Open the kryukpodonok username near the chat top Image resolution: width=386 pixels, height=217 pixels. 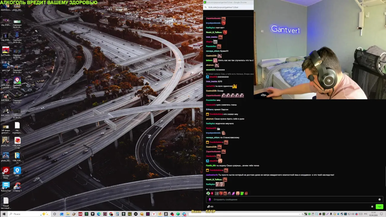coord(213,23)
